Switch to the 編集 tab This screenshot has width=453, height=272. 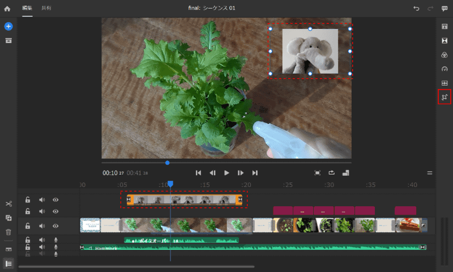pos(27,8)
